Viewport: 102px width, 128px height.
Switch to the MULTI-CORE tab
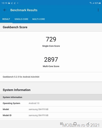point(39,19)
